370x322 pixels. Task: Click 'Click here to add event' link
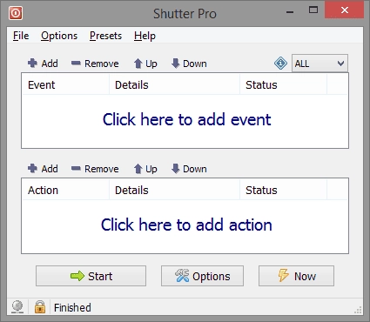click(x=186, y=119)
